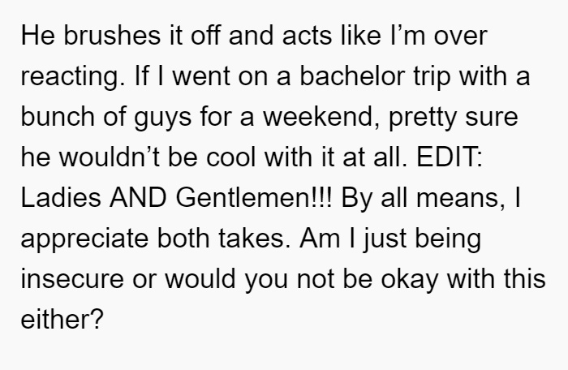Screen dimensions: 568x370
Task: Click the word "takes."
Action: click(x=254, y=239)
